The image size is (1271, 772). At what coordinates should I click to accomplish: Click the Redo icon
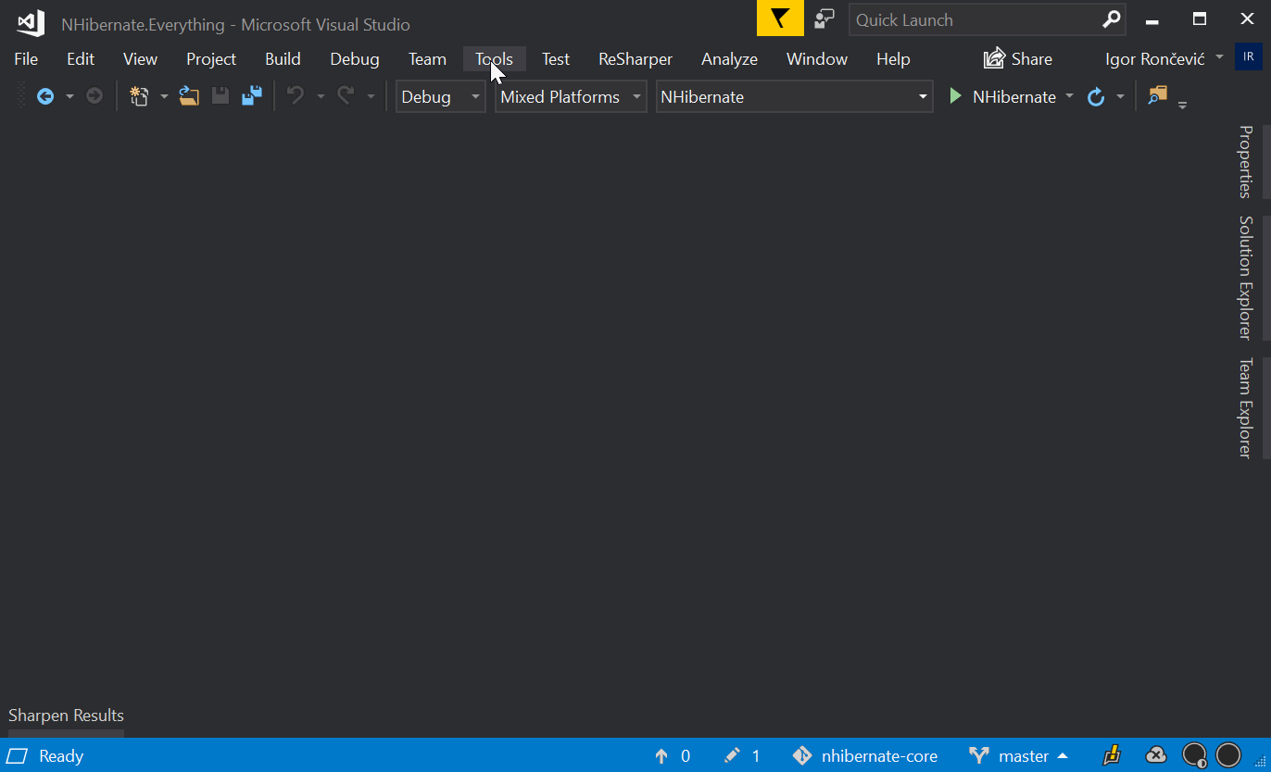pyautogui.click(x=346, y=96)
